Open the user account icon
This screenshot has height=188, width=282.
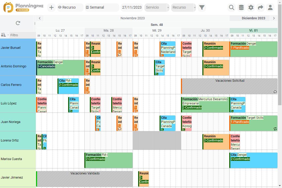click(x=271, y=7)
